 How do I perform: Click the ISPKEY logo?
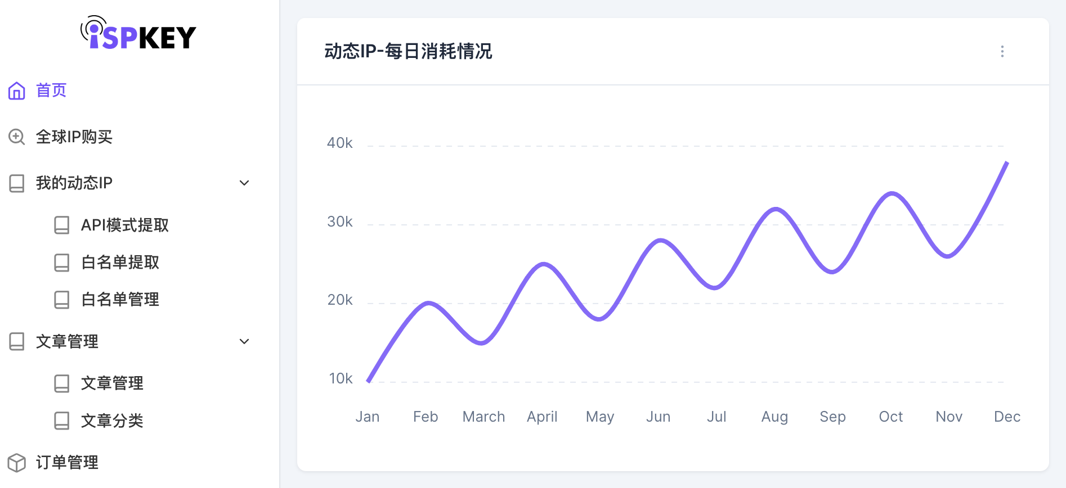pyautogui.click(x=138, y=33)
